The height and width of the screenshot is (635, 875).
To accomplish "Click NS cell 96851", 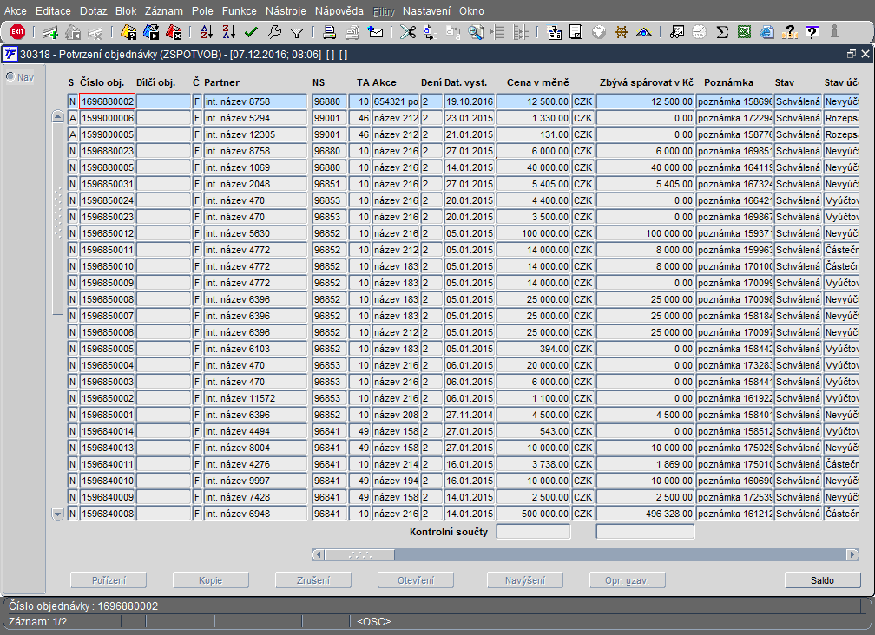I will [329, 184].
